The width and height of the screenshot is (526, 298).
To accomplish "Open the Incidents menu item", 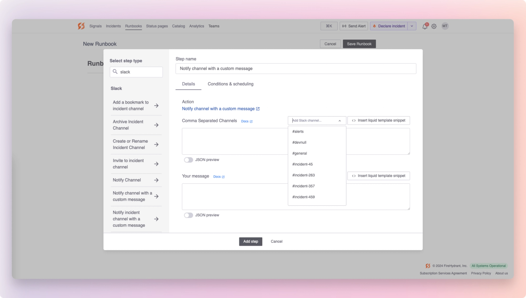I will 113,26.
